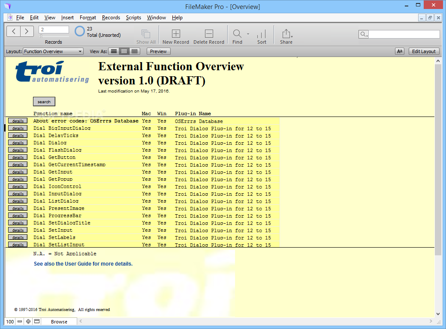Open the Insert menu
This screenshot has width=446, height=329.
coord(67,18)
